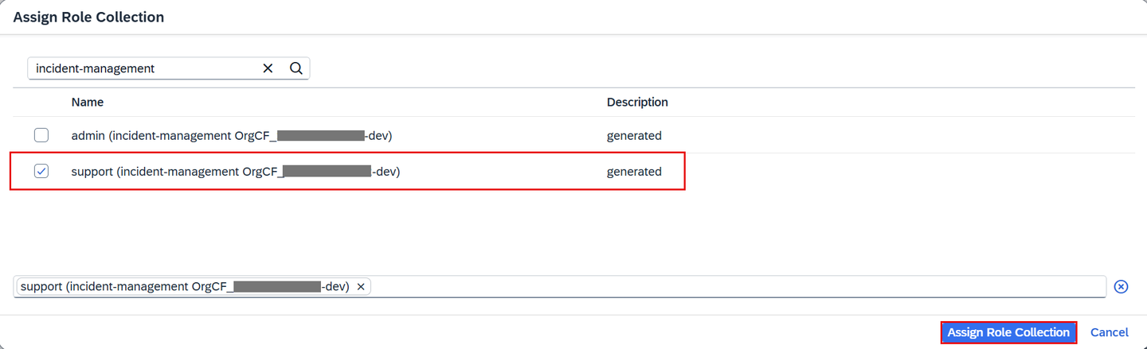Click blank table area below support row
This screenshot has height=349, width=1147.
[x=573, y=229]
